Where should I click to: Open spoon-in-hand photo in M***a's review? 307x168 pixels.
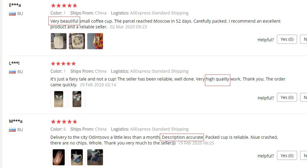tap(59, 157)
